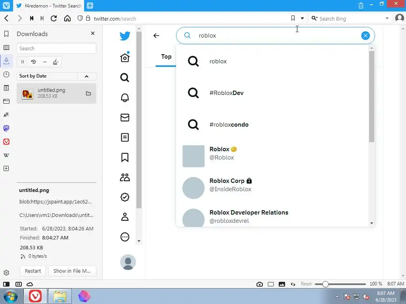Open the content blocker shield icon
The image size is (406, 304).
point(80,18)
